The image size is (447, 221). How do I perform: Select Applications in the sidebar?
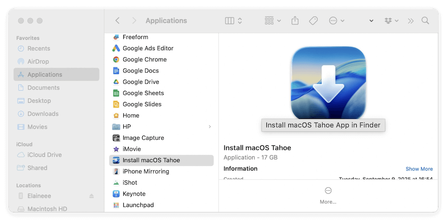point(56,74)
